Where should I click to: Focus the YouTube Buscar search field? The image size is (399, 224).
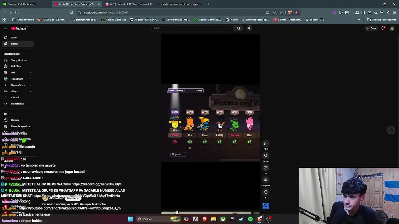192,28
